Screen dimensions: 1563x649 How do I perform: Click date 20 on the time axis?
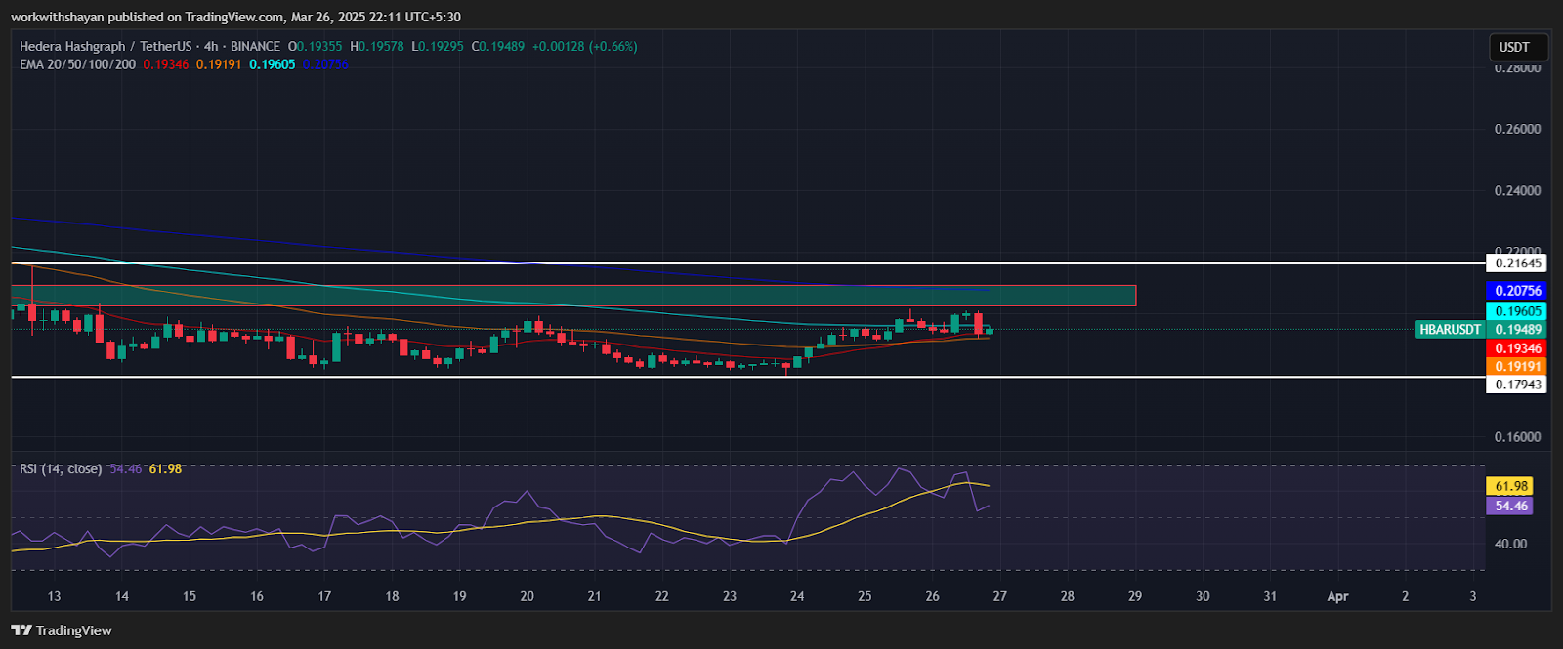point(528,596)
